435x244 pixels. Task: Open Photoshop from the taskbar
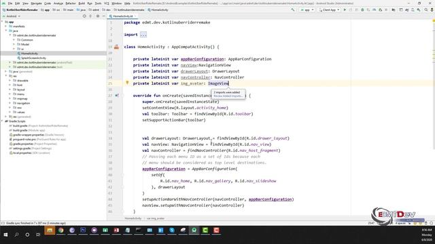(x=83, y=230)
